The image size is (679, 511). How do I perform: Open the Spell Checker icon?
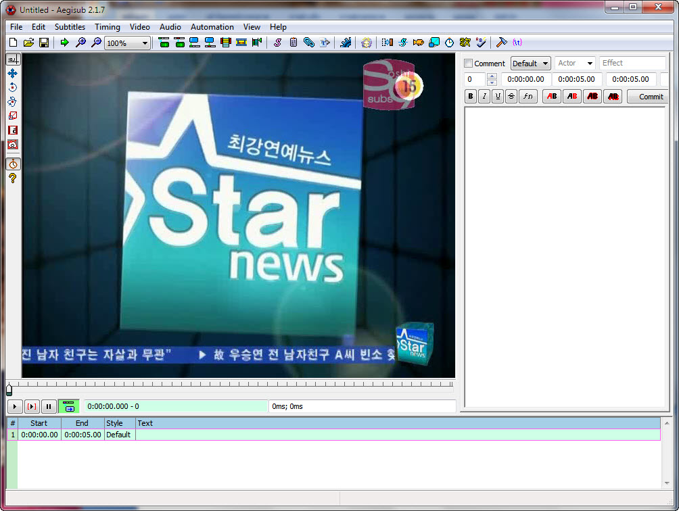tap(481, 43)
